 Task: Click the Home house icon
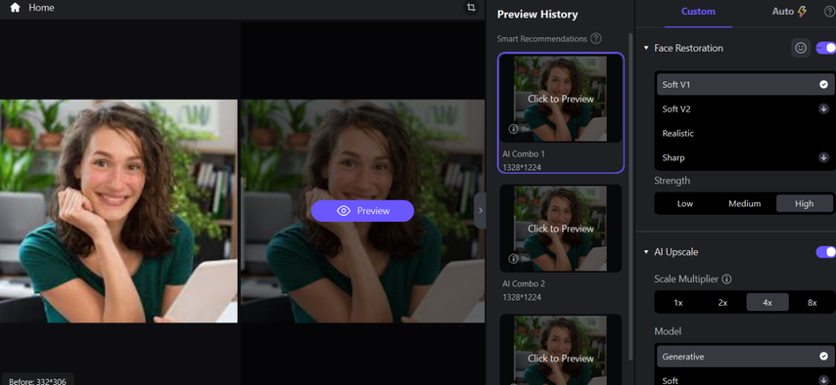click(x=15, y=8)
